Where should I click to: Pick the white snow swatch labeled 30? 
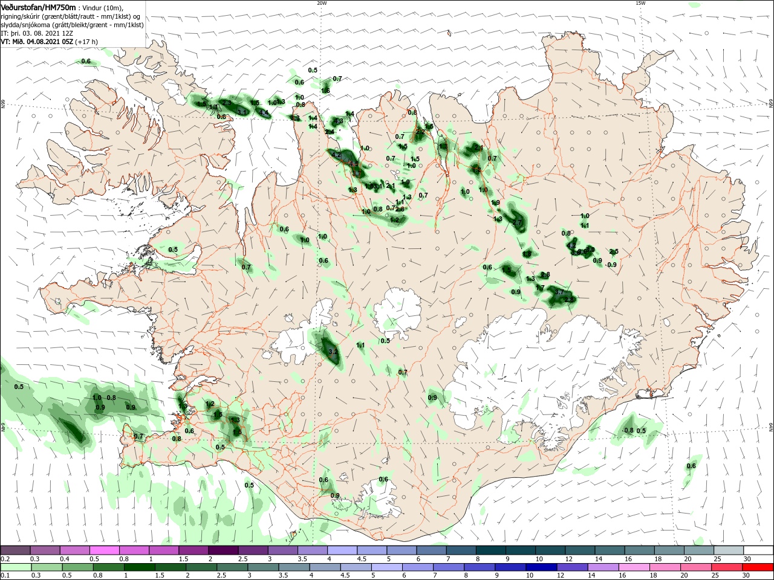click(x=758, y=550)
